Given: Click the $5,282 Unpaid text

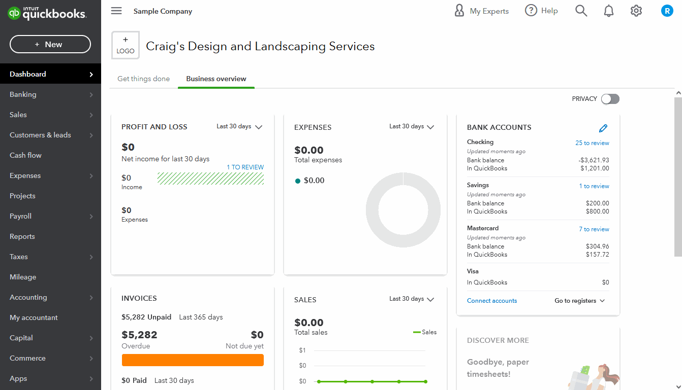Looking at the screenshot, I should [146, 317].
